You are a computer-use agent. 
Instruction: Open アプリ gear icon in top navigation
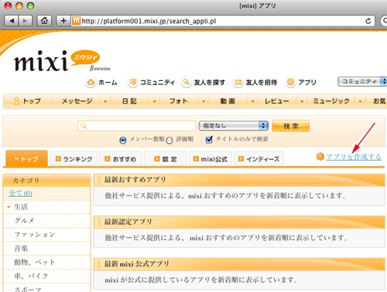(x=290, y=83)
